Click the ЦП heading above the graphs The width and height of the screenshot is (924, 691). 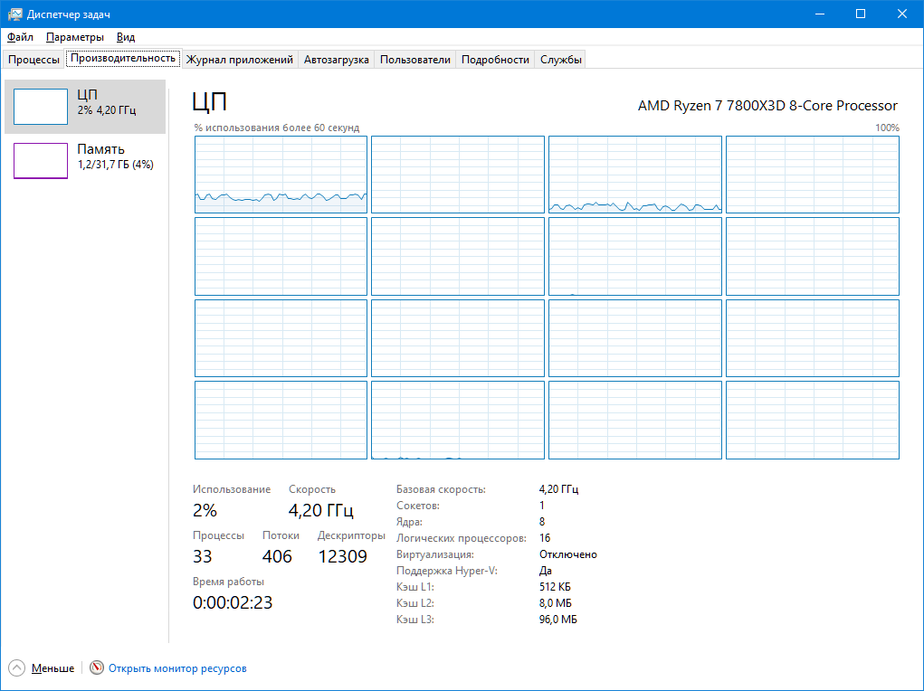(209, 102)
